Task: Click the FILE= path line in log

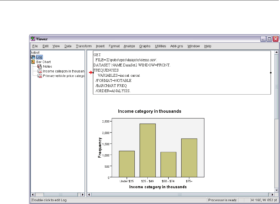Action: click(126, 60)
